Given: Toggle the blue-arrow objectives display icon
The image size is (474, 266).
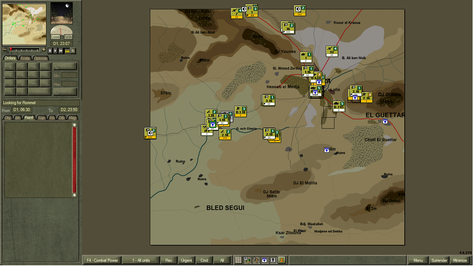Looking at the screenshot, I should (x=265, y=260).
